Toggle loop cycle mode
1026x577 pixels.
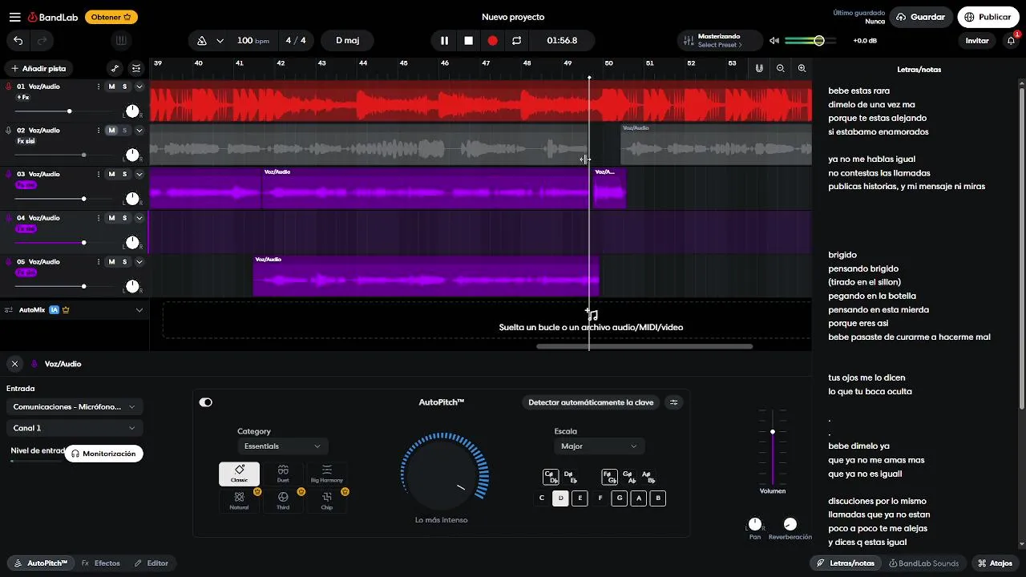[x=517, y=40]
